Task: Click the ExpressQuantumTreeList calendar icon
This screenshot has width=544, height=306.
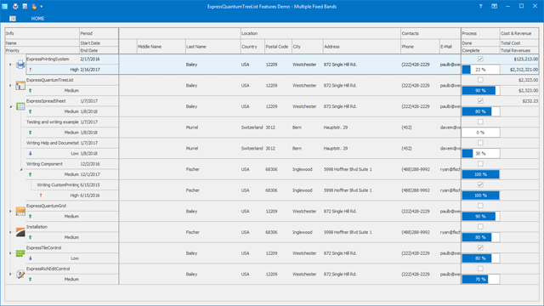Action: coord(20,85)
